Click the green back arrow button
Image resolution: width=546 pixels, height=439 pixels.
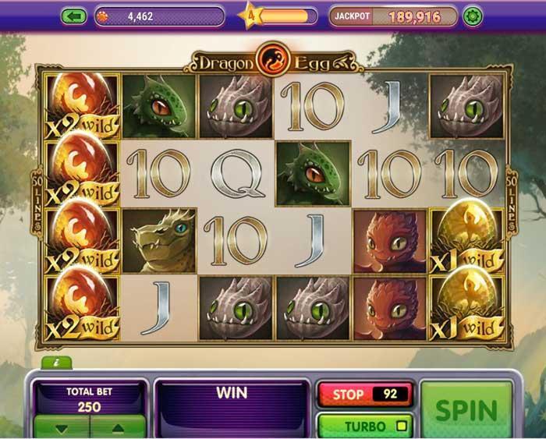point(74,16)
